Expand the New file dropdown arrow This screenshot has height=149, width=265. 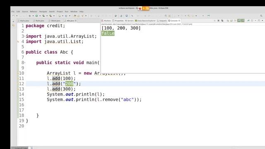pyautogui.click(x=17, y=16)
